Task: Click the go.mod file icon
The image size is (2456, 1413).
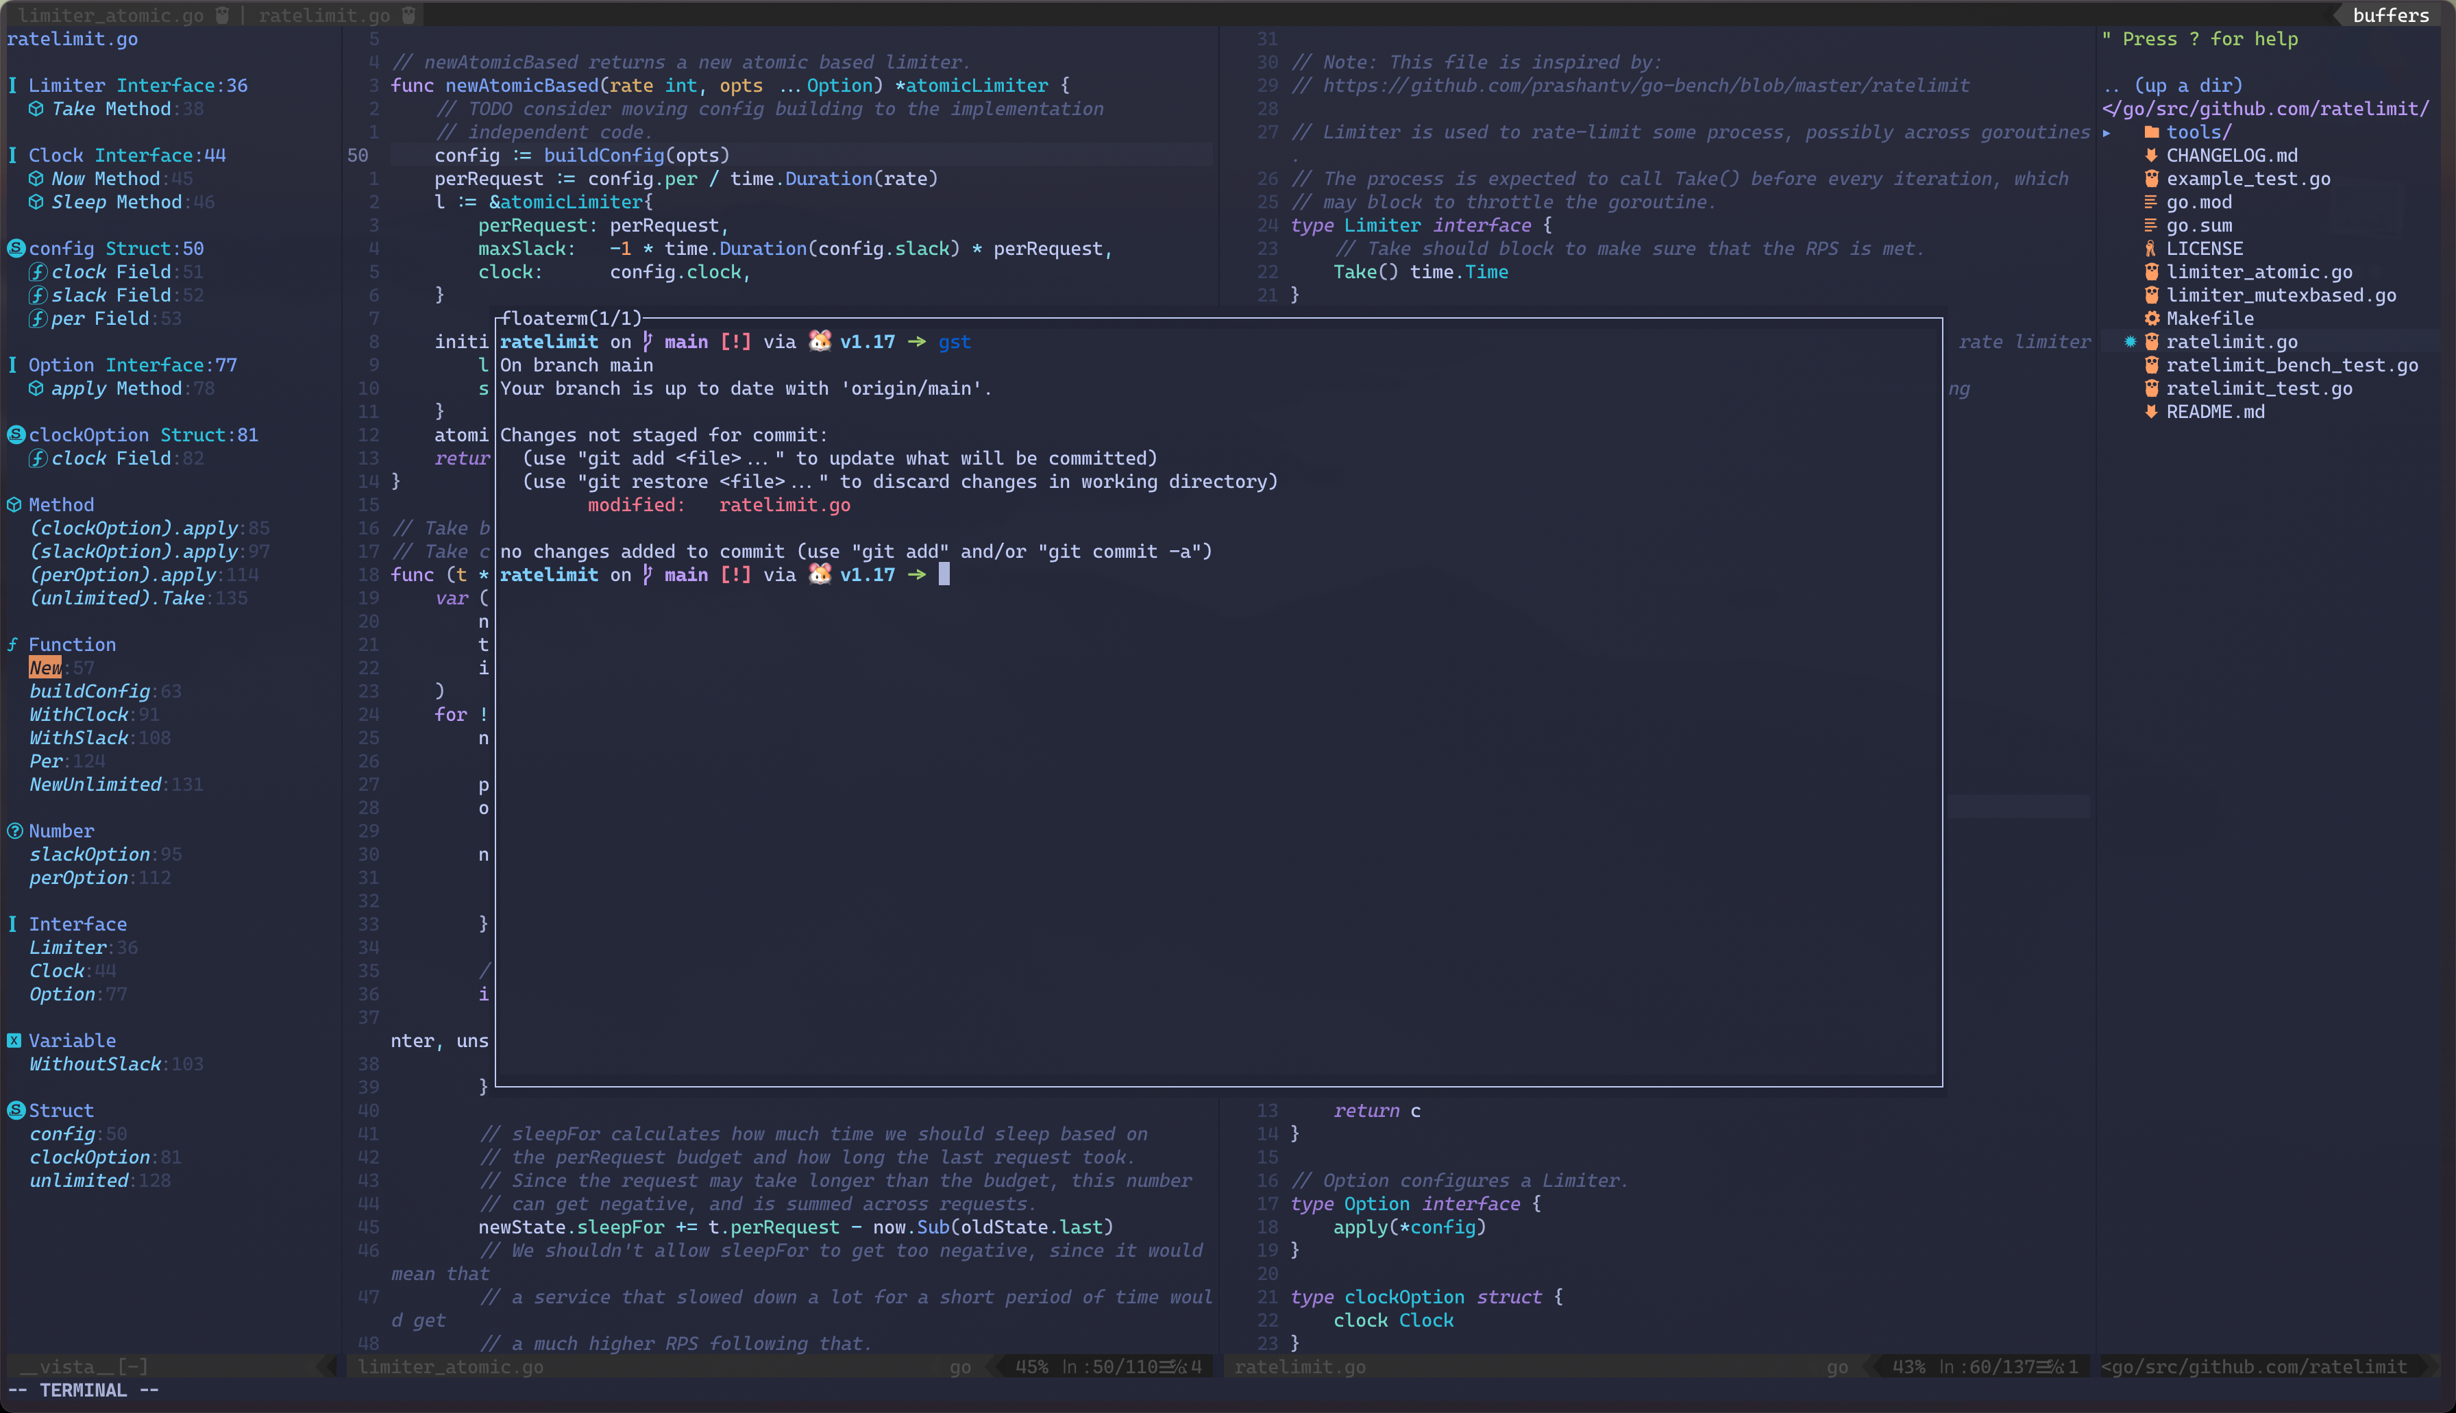Action: (2150, 202)
